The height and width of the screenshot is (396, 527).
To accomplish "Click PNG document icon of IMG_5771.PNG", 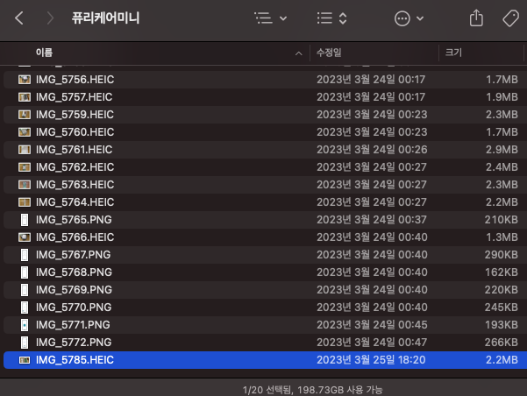I will [25, 324].
